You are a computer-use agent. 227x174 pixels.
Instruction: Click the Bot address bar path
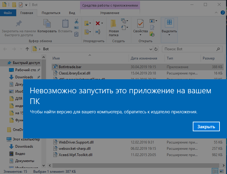(x=46, y=49)
